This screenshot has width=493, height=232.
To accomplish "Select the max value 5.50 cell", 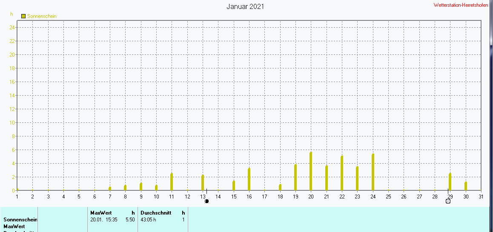I will [130, 219].
